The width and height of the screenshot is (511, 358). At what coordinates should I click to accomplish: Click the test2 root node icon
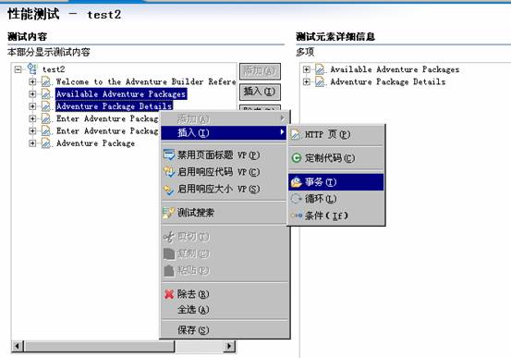(x=32, y=68)
